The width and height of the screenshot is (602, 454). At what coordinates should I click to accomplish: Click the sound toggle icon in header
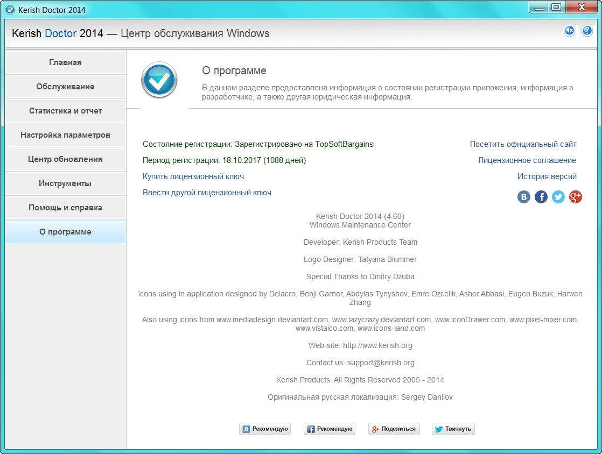click(x=569, y=31)
